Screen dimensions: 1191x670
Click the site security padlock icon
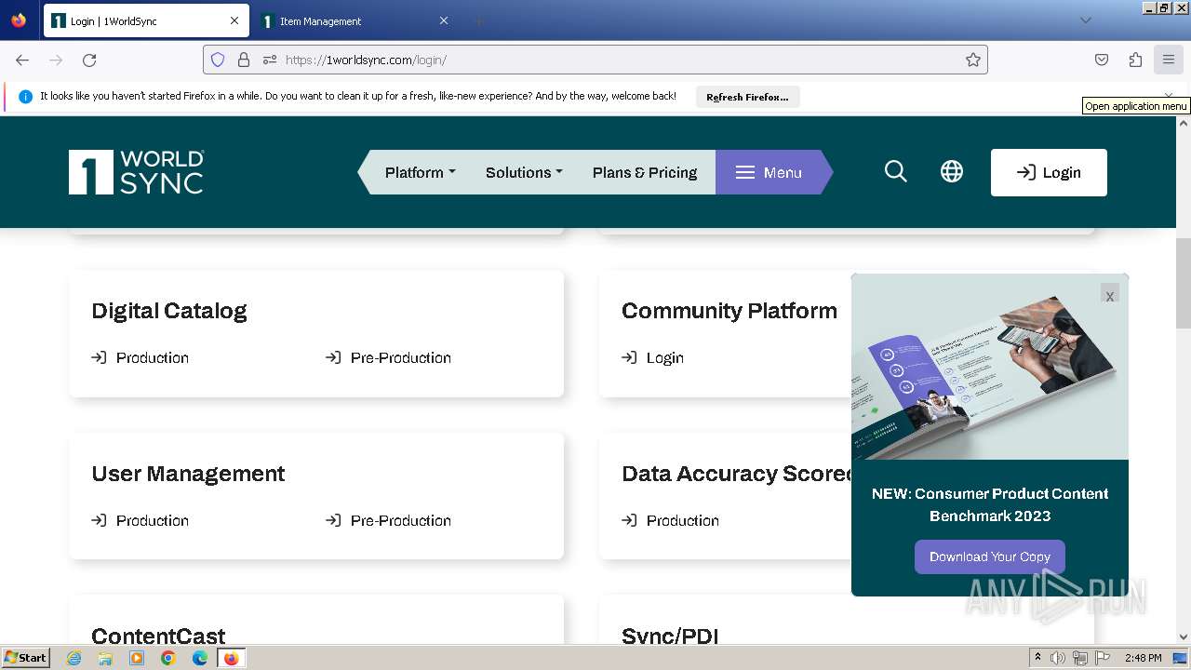point(244,60)
